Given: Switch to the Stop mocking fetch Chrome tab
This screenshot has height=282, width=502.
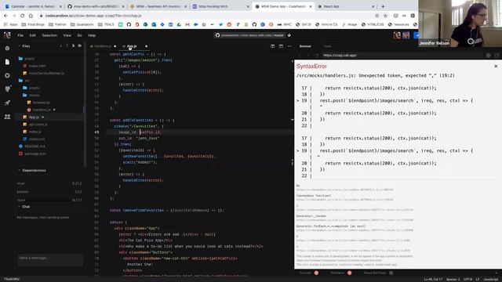Looking at the screenshot, I should coord(220,6).
